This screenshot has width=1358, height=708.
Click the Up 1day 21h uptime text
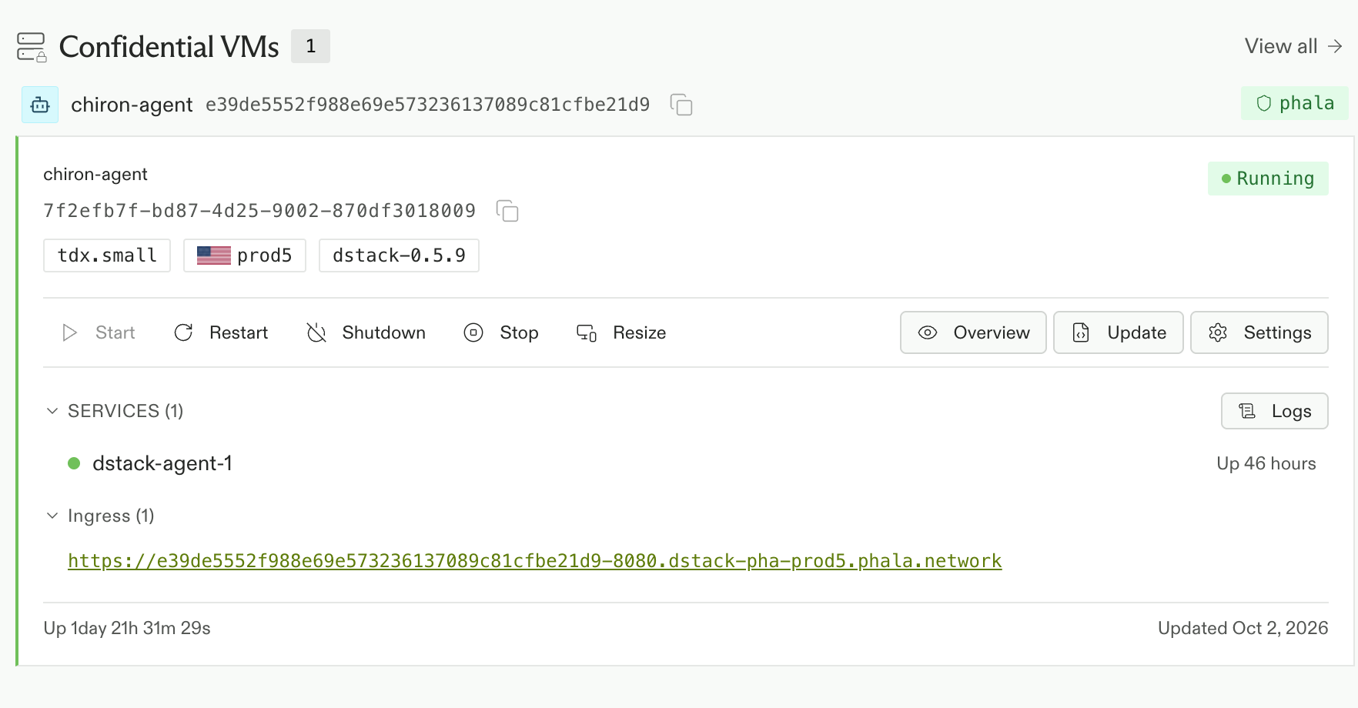point(127,628)
